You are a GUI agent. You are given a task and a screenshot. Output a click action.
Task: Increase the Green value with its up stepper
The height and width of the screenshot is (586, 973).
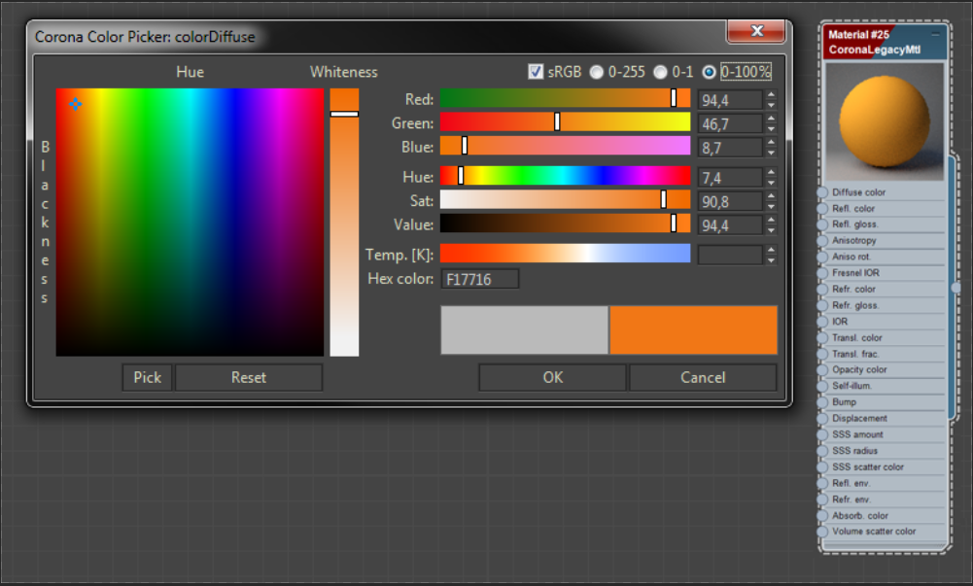tap(771, 119)
